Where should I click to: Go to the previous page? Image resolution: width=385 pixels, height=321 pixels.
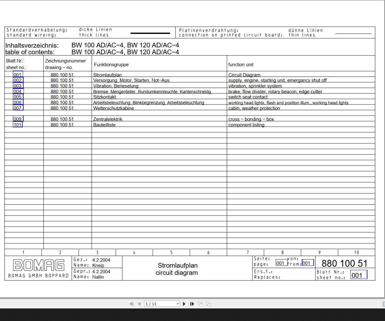pyautogui.click(x=139, y=304)
